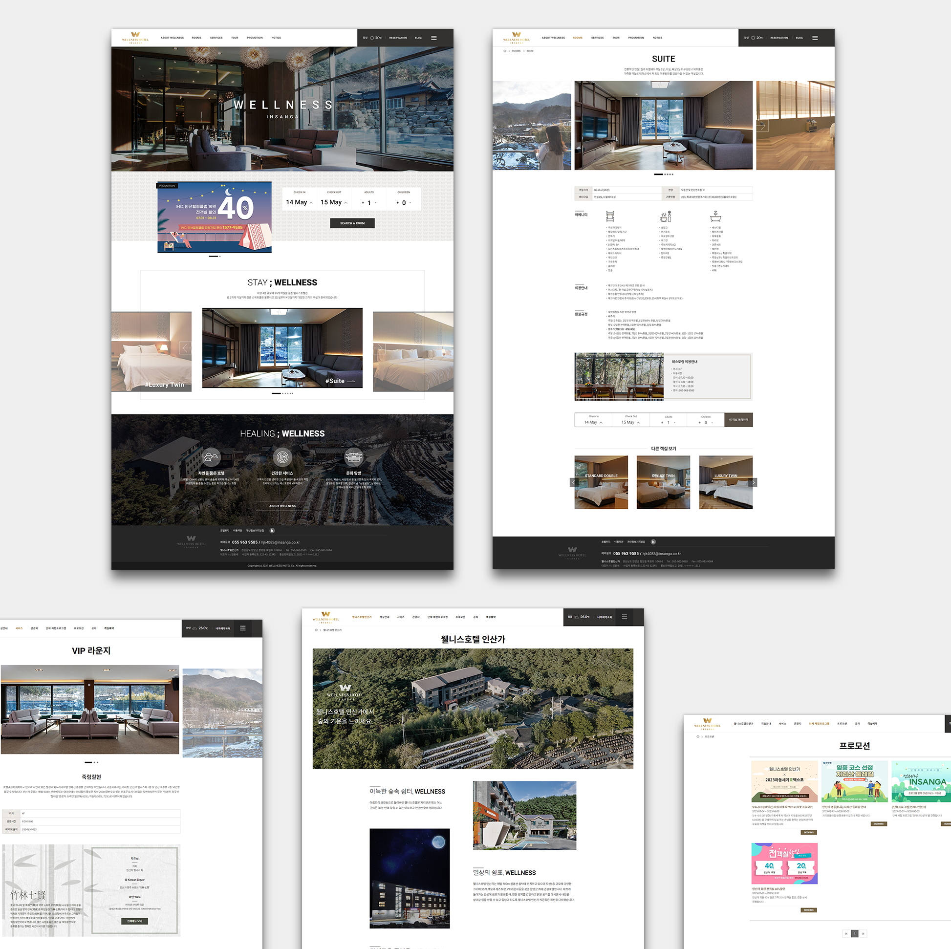Open STANDARD DOUBLE room thumbnail

(x=601, y=482)
